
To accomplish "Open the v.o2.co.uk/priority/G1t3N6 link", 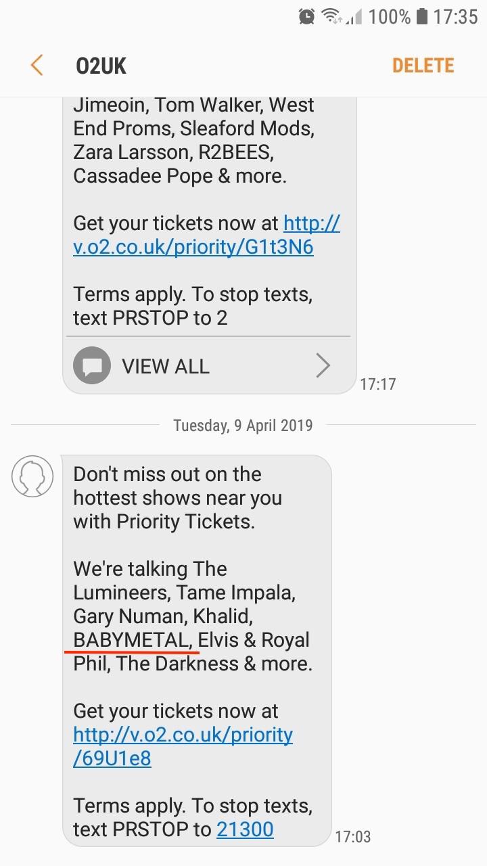I will pos(206,235).
